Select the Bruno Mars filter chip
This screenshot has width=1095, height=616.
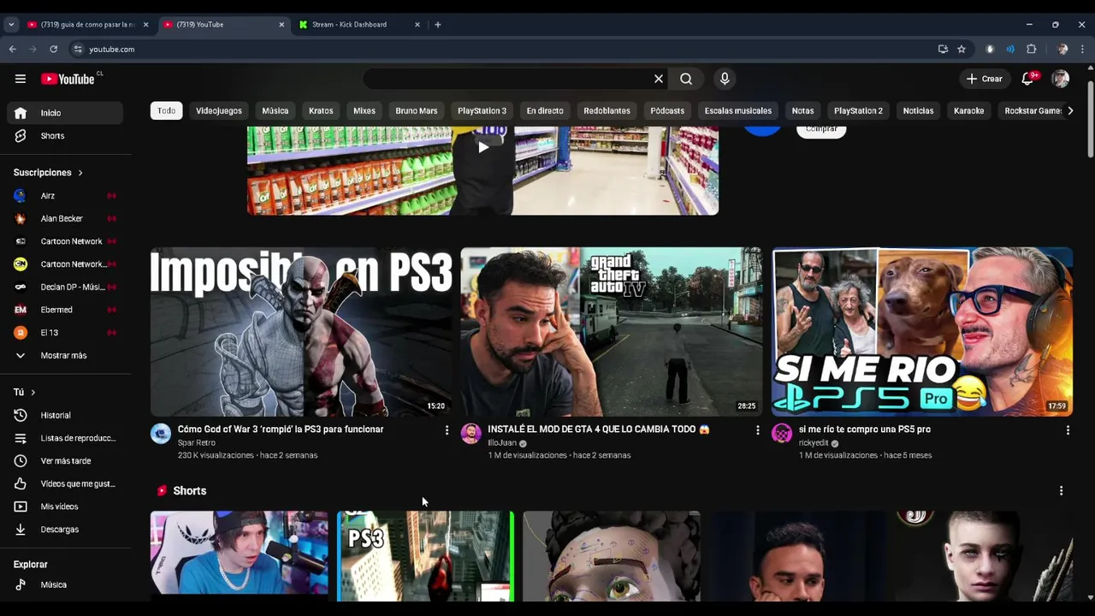point(417,110)
